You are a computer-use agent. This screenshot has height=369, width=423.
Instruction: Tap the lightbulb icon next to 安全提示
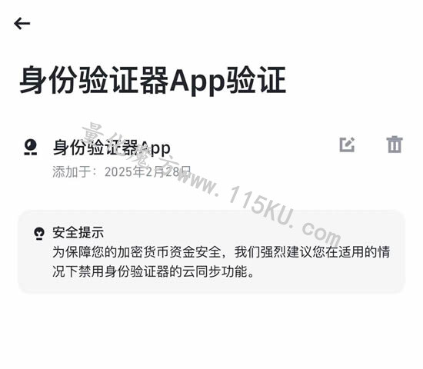[x=39, y=234]
